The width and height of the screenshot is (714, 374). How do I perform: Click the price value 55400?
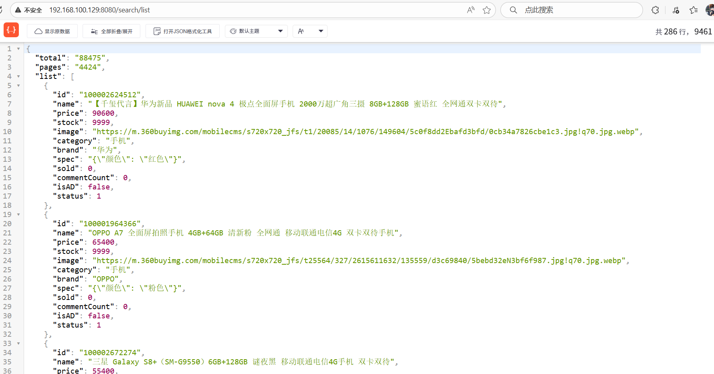pyautogui.click(x=103, y=371)
